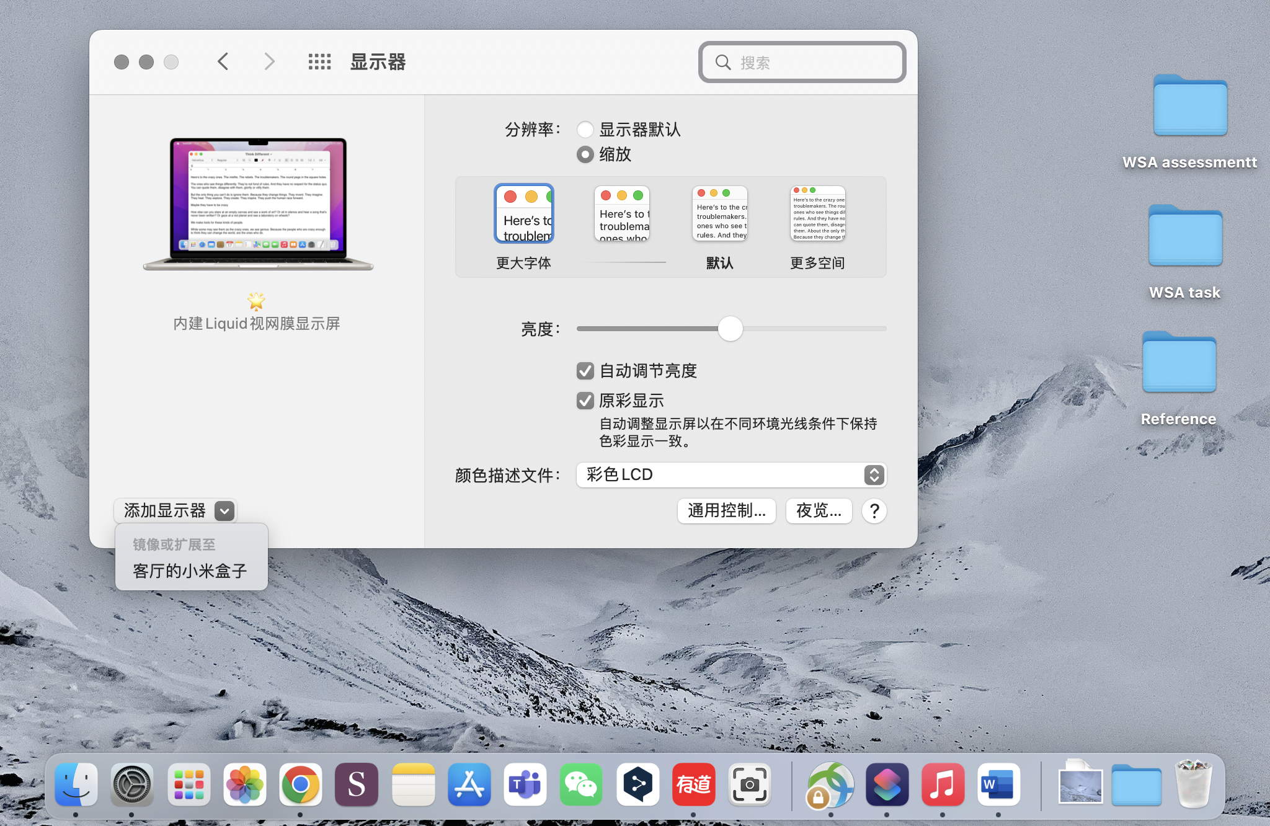
Task: Open App Store from the dock
Action: (469, 785)
